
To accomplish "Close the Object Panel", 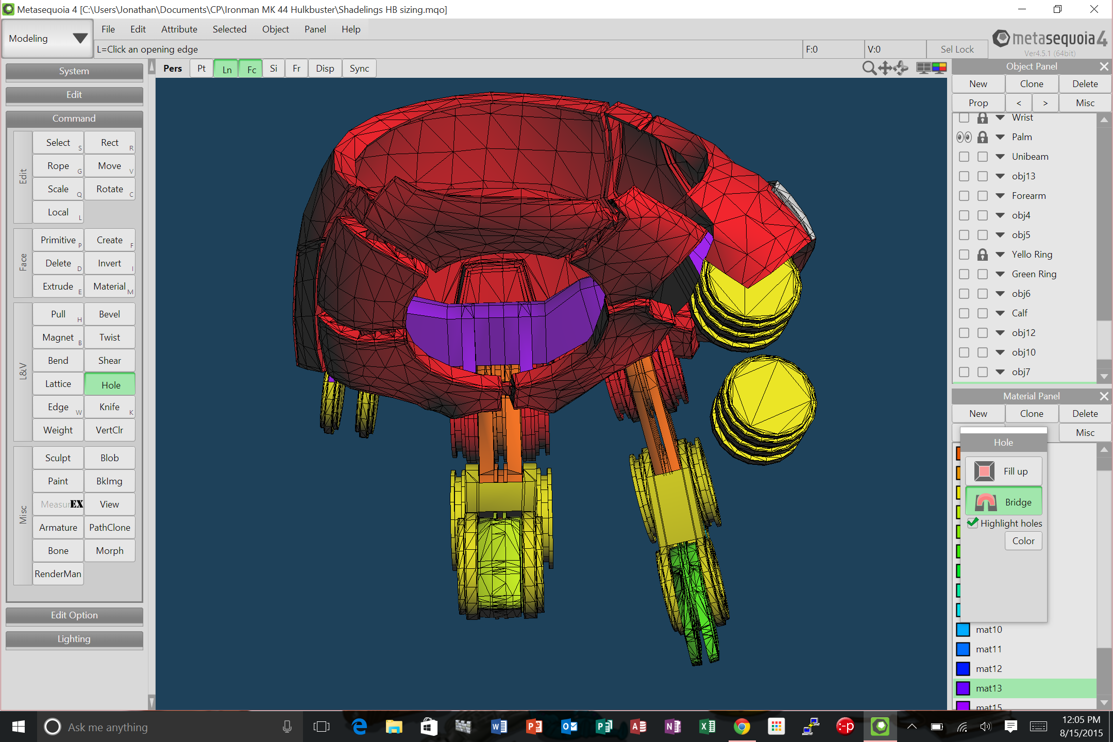I will [x=1104, y=66].
